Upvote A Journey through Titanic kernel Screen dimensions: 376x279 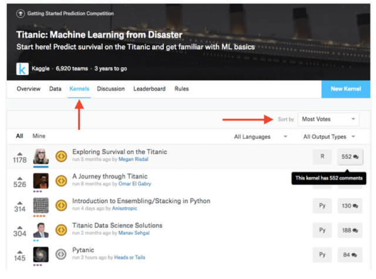[x=20, y=179]
